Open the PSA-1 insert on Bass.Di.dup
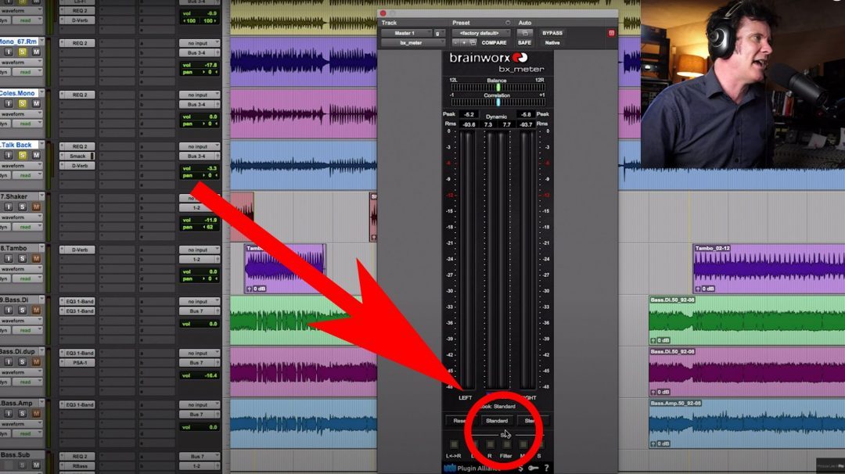The width and height of the screenshot is (845, 474). coord(77,363)
